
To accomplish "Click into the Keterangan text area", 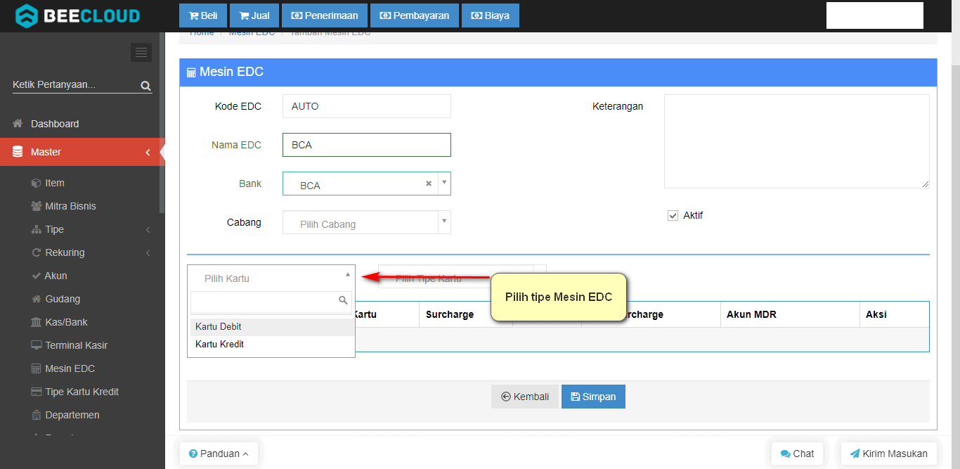I will [797, 141].
